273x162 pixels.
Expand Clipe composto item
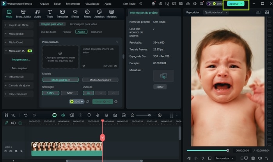(x=18, y=94)
